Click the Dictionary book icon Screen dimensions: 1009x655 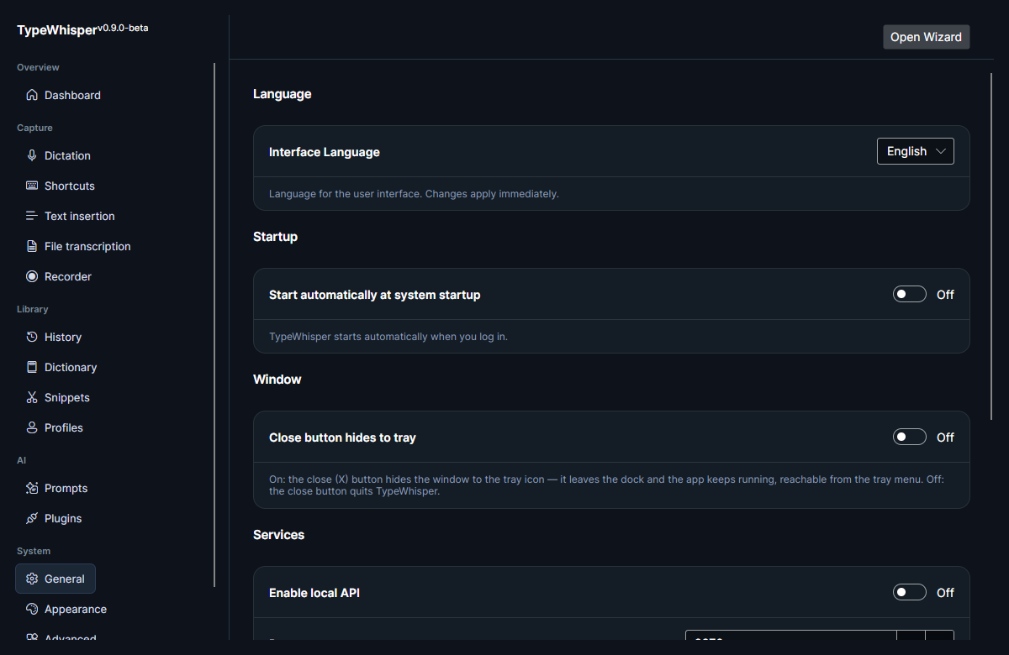32,367
